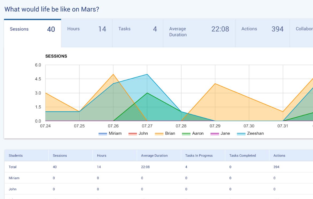Screen dimensions: 313x199
Task: Open the Sessions tab showing 40
Action: (x=32, y=29)
